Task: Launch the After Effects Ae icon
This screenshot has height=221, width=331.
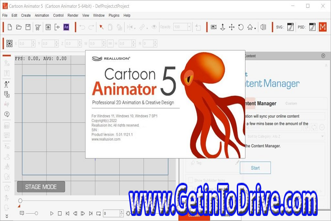Action: pos(66,27)
